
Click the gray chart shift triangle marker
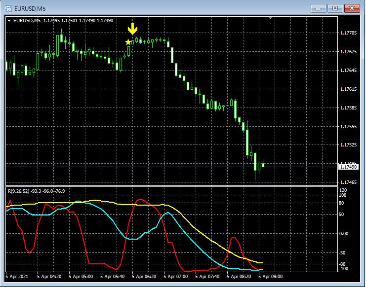270,18
